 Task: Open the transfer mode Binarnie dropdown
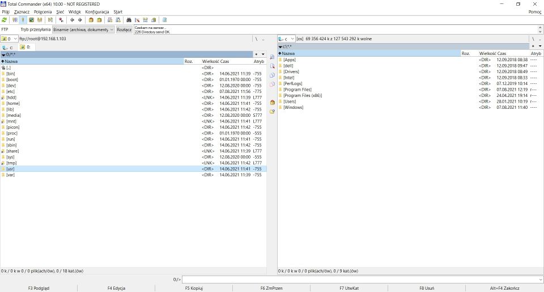pyautogui.click(x=83, y=29)
